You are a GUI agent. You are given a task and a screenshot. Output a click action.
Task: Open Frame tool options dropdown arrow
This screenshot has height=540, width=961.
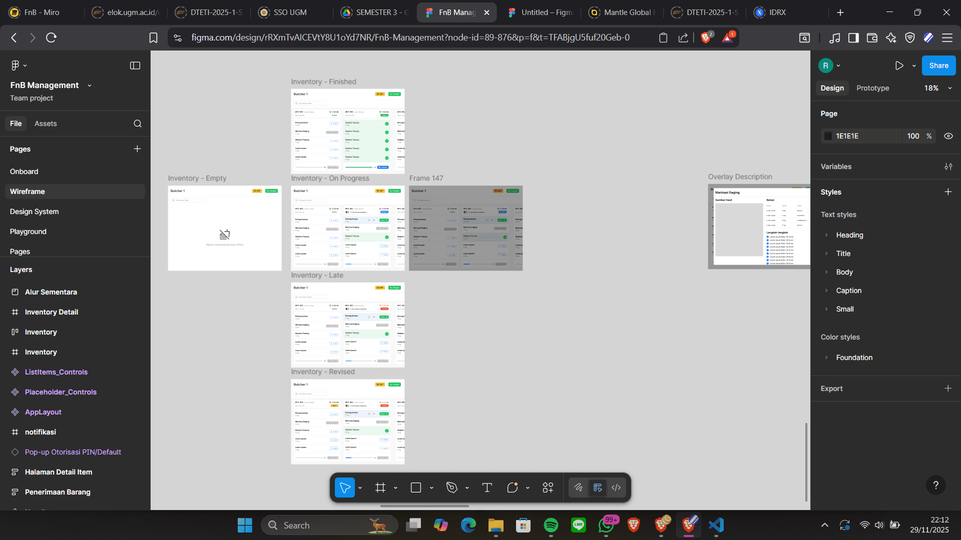point(395,487)
